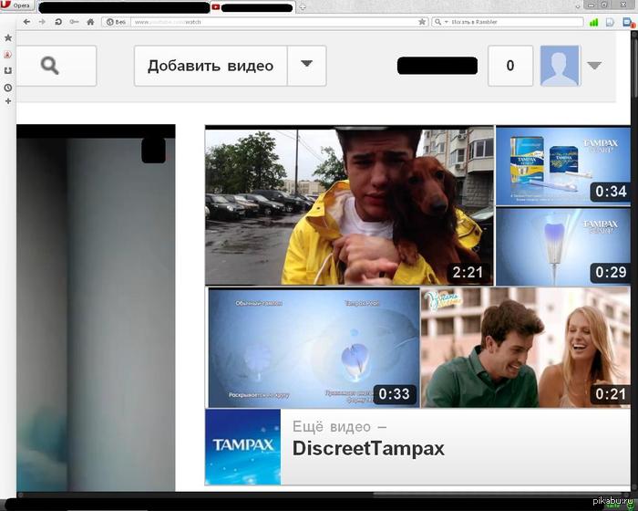
Task: Open the DiscreetTampax channel link
Action: 368,448
